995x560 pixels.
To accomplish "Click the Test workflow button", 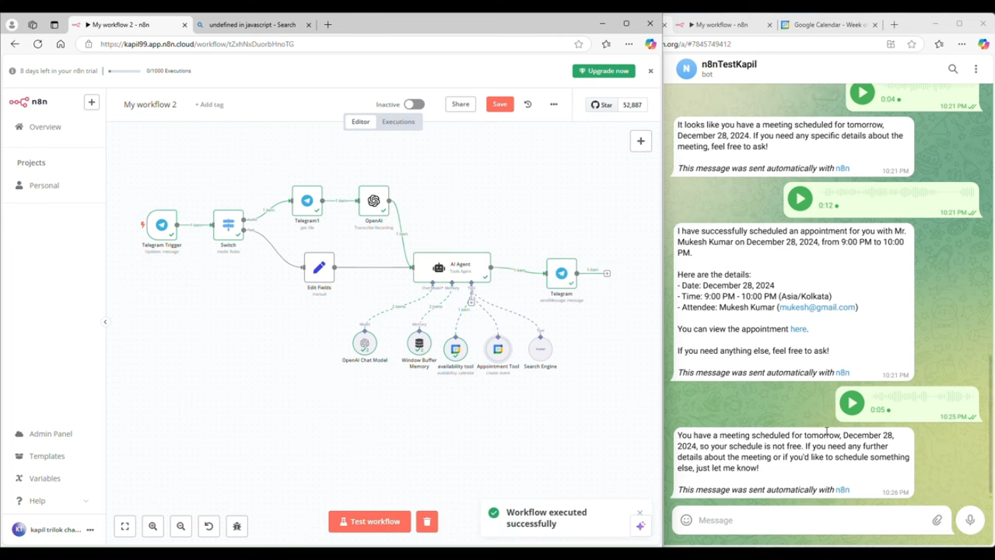I will 370,522.
